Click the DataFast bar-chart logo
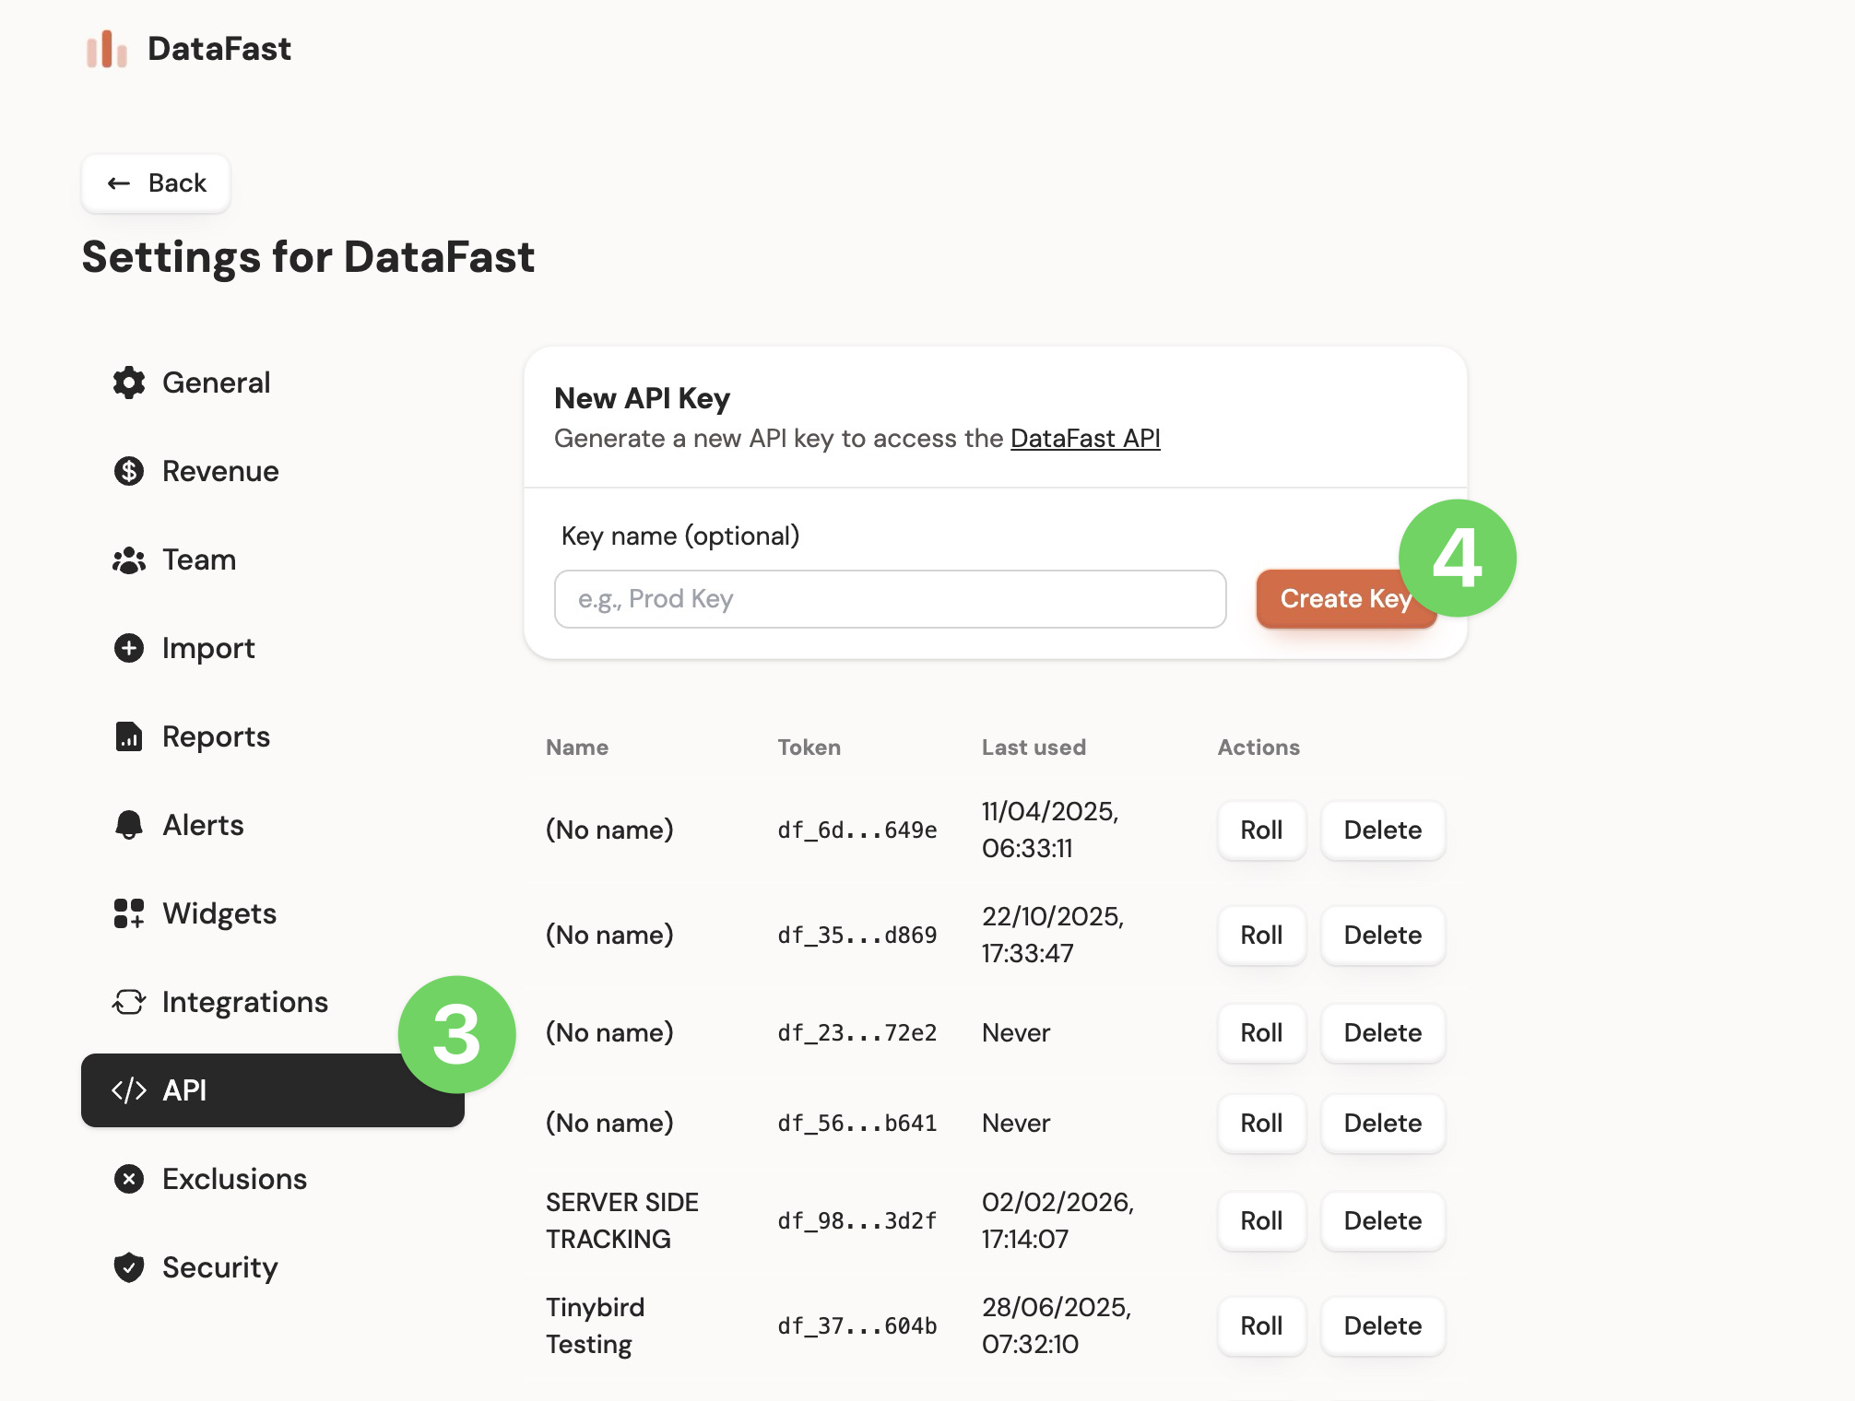The image size is (1855, 1401). 107,49
